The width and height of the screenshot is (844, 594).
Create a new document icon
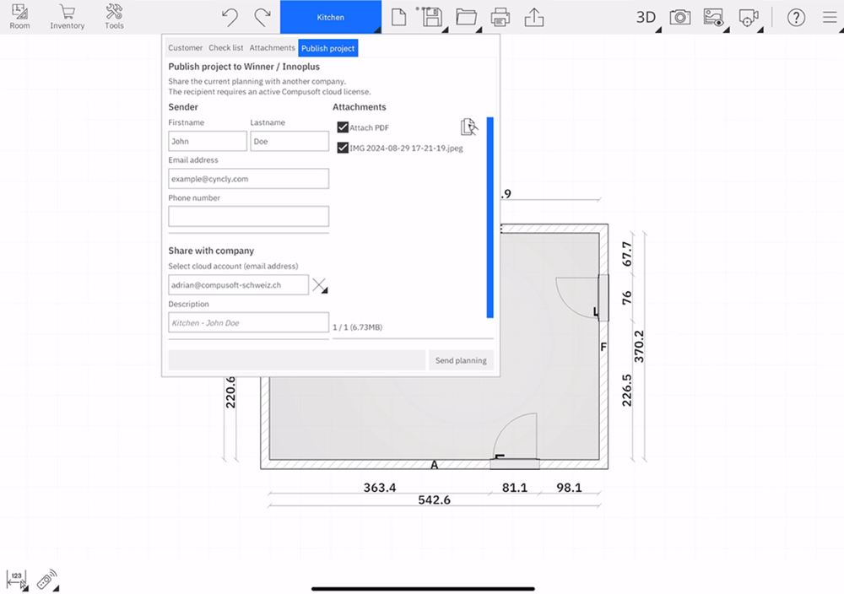(398, 17)
